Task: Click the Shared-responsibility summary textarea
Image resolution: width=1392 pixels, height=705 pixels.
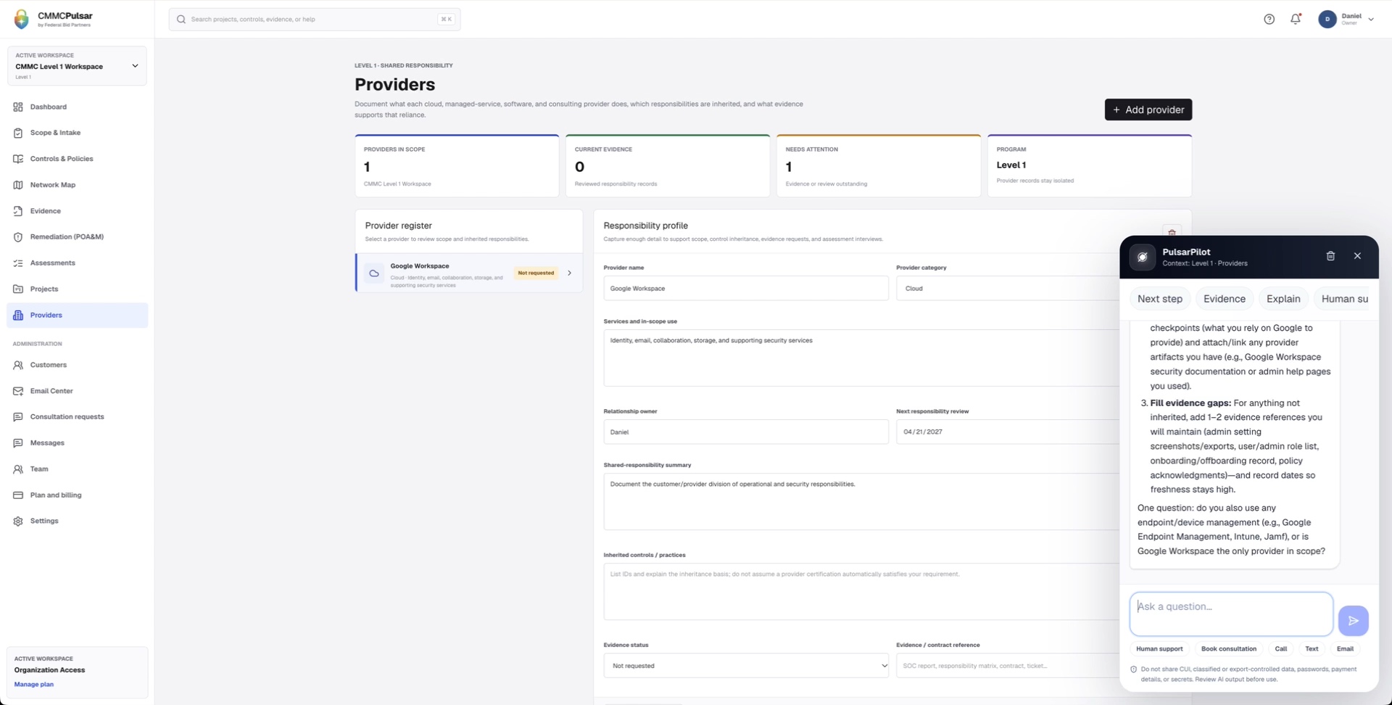Action: click(862, 502)
